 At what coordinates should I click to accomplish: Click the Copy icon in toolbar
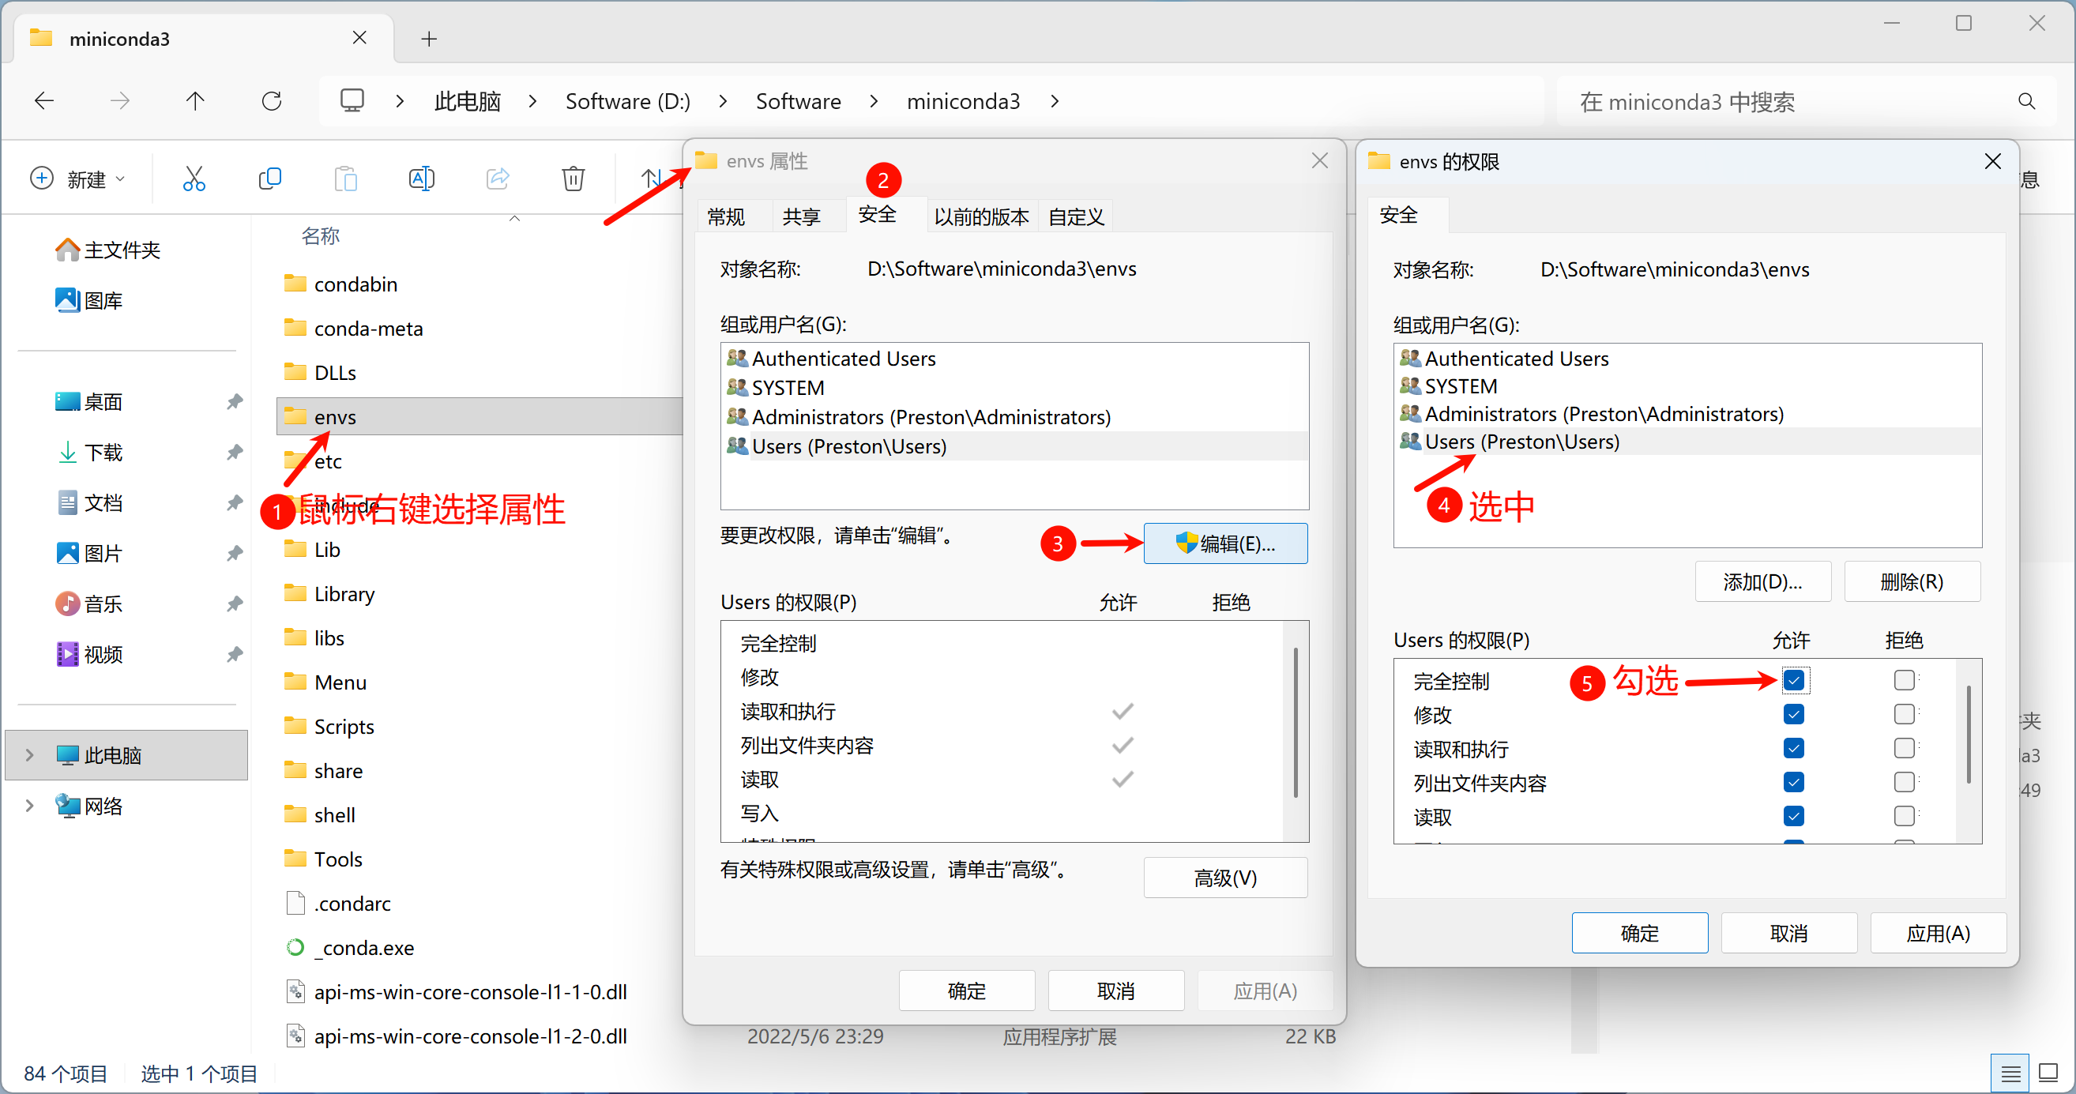[270, 178]
